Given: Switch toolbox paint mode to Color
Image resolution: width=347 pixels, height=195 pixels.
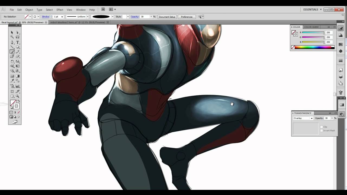Looking at the screenshot, I should coord(11,112).
